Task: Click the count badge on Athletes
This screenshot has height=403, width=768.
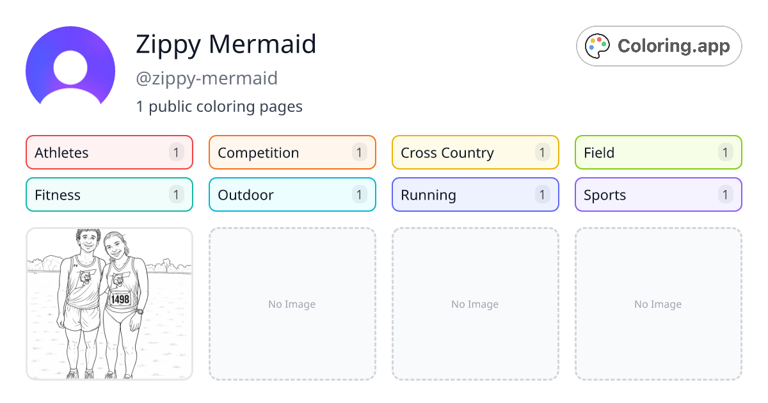Action: pos(175,152)
